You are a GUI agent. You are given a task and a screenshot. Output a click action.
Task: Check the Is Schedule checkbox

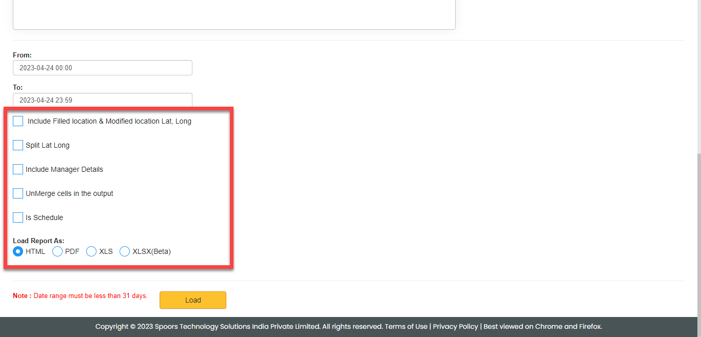click(18, 217)
